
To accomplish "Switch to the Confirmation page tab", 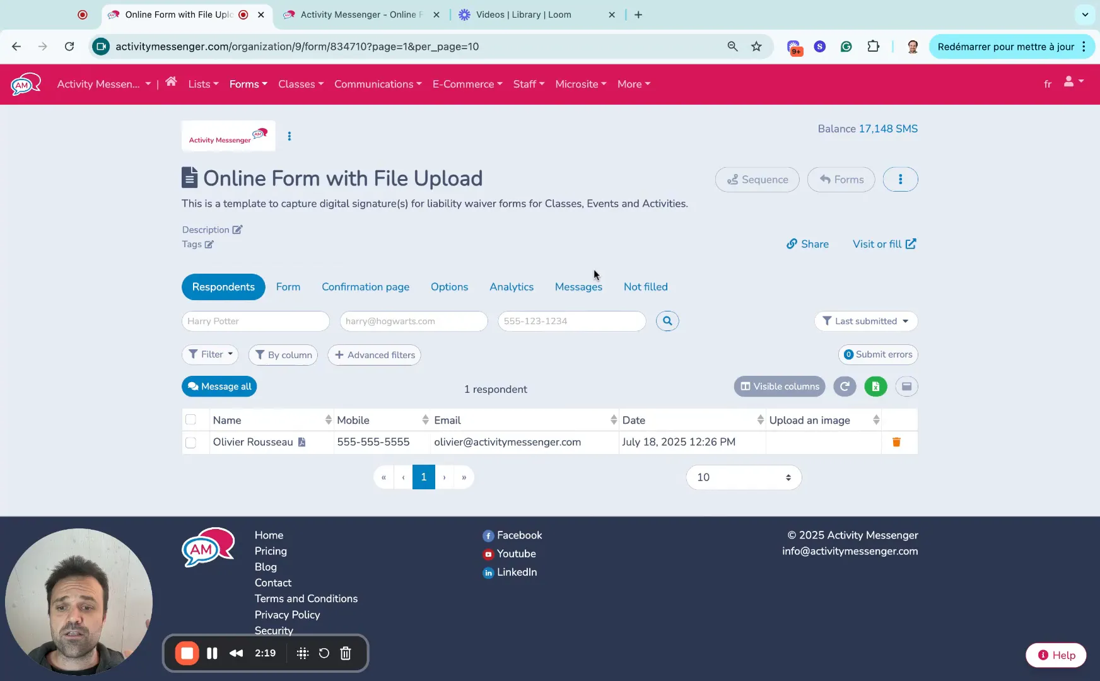I will (x=365, y=287).
